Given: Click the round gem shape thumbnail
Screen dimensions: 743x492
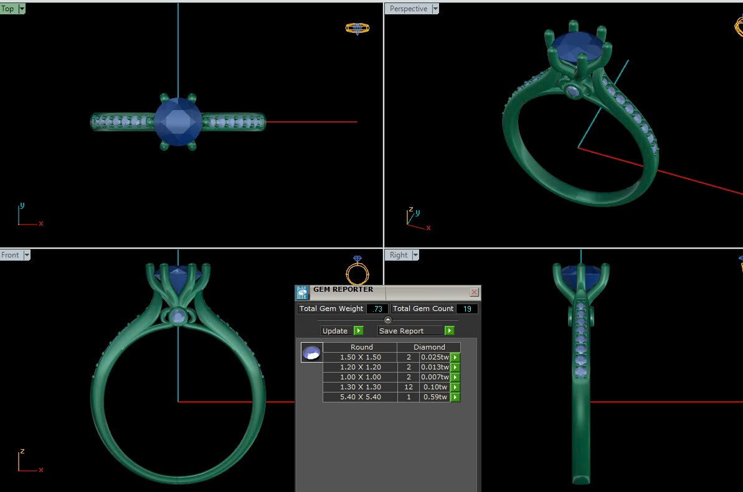Looking at the screenshot, I should tap(311, 353).
